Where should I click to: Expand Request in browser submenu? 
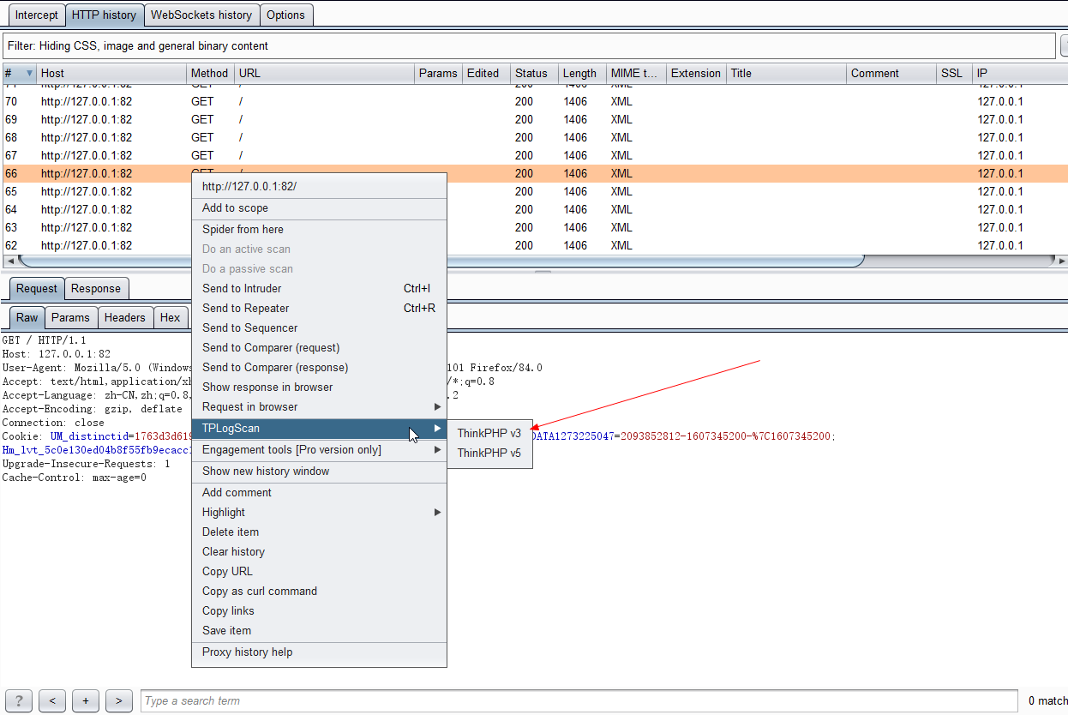pyautogui.click(x=319, y=406)
